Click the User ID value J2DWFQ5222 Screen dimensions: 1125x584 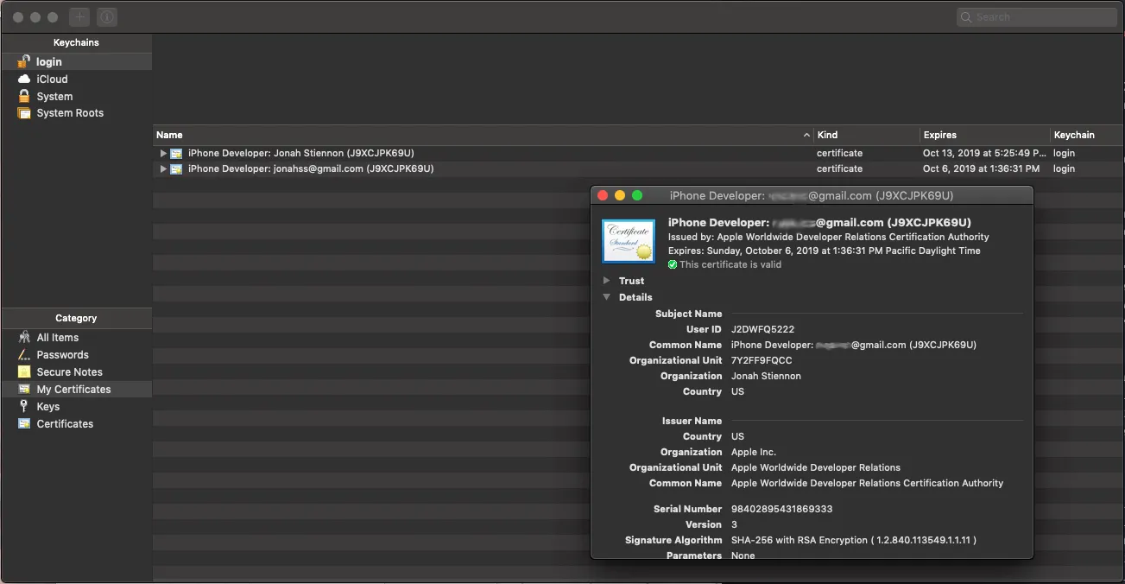pyautogui.click(x=762, y=329)
